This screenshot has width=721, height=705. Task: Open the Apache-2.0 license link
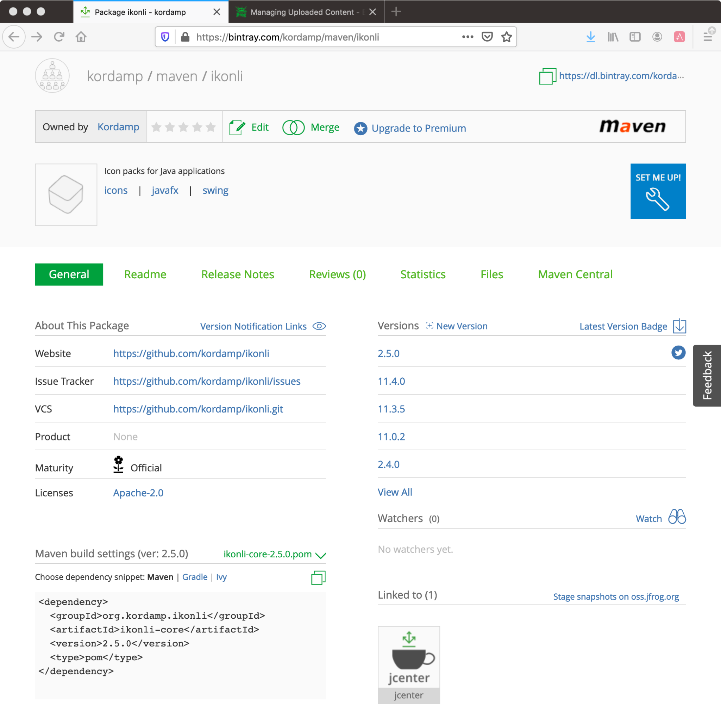click(138, 493)
